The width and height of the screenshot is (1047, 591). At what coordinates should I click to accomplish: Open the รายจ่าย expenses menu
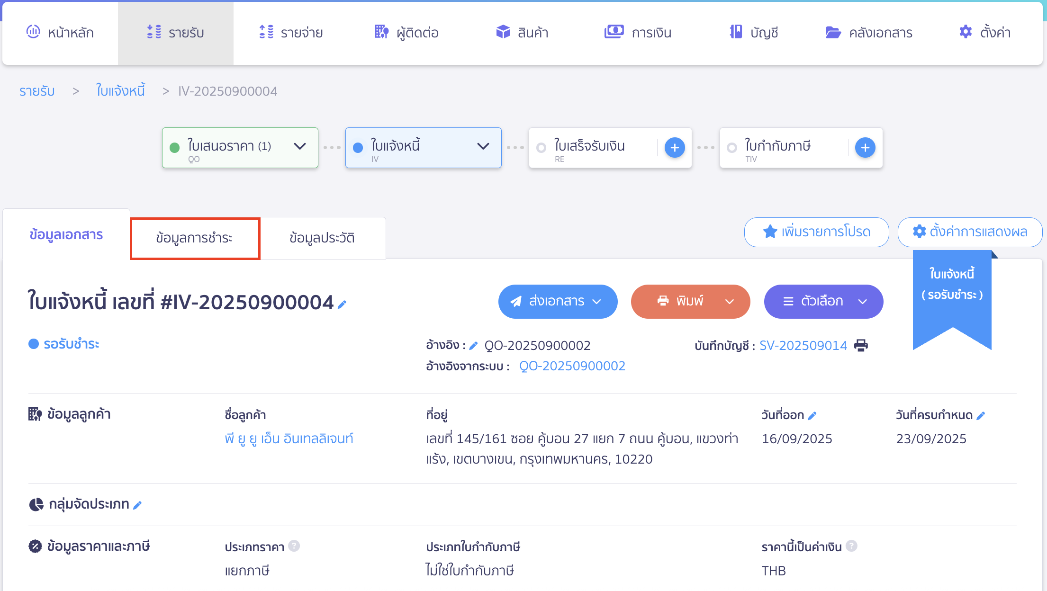click(291, 32)
